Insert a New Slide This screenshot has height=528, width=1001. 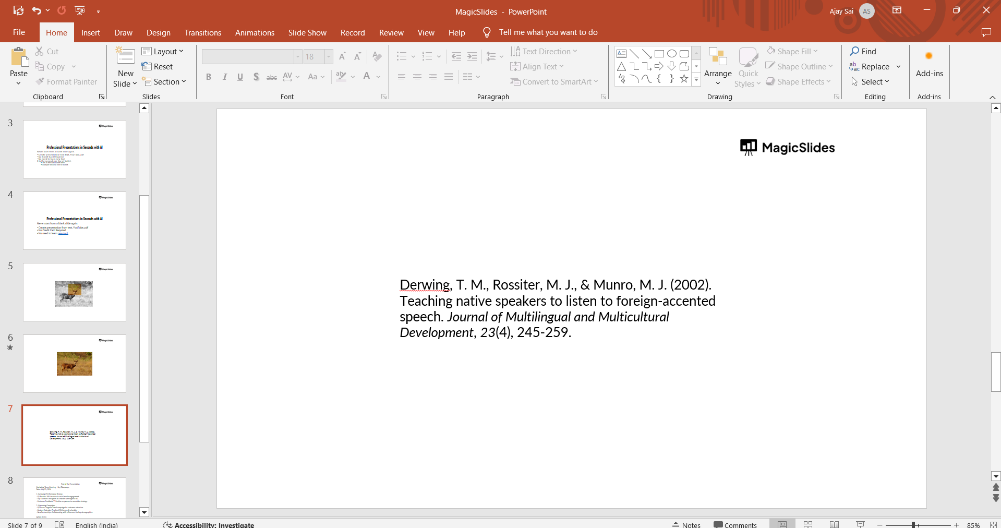(125, 57)
